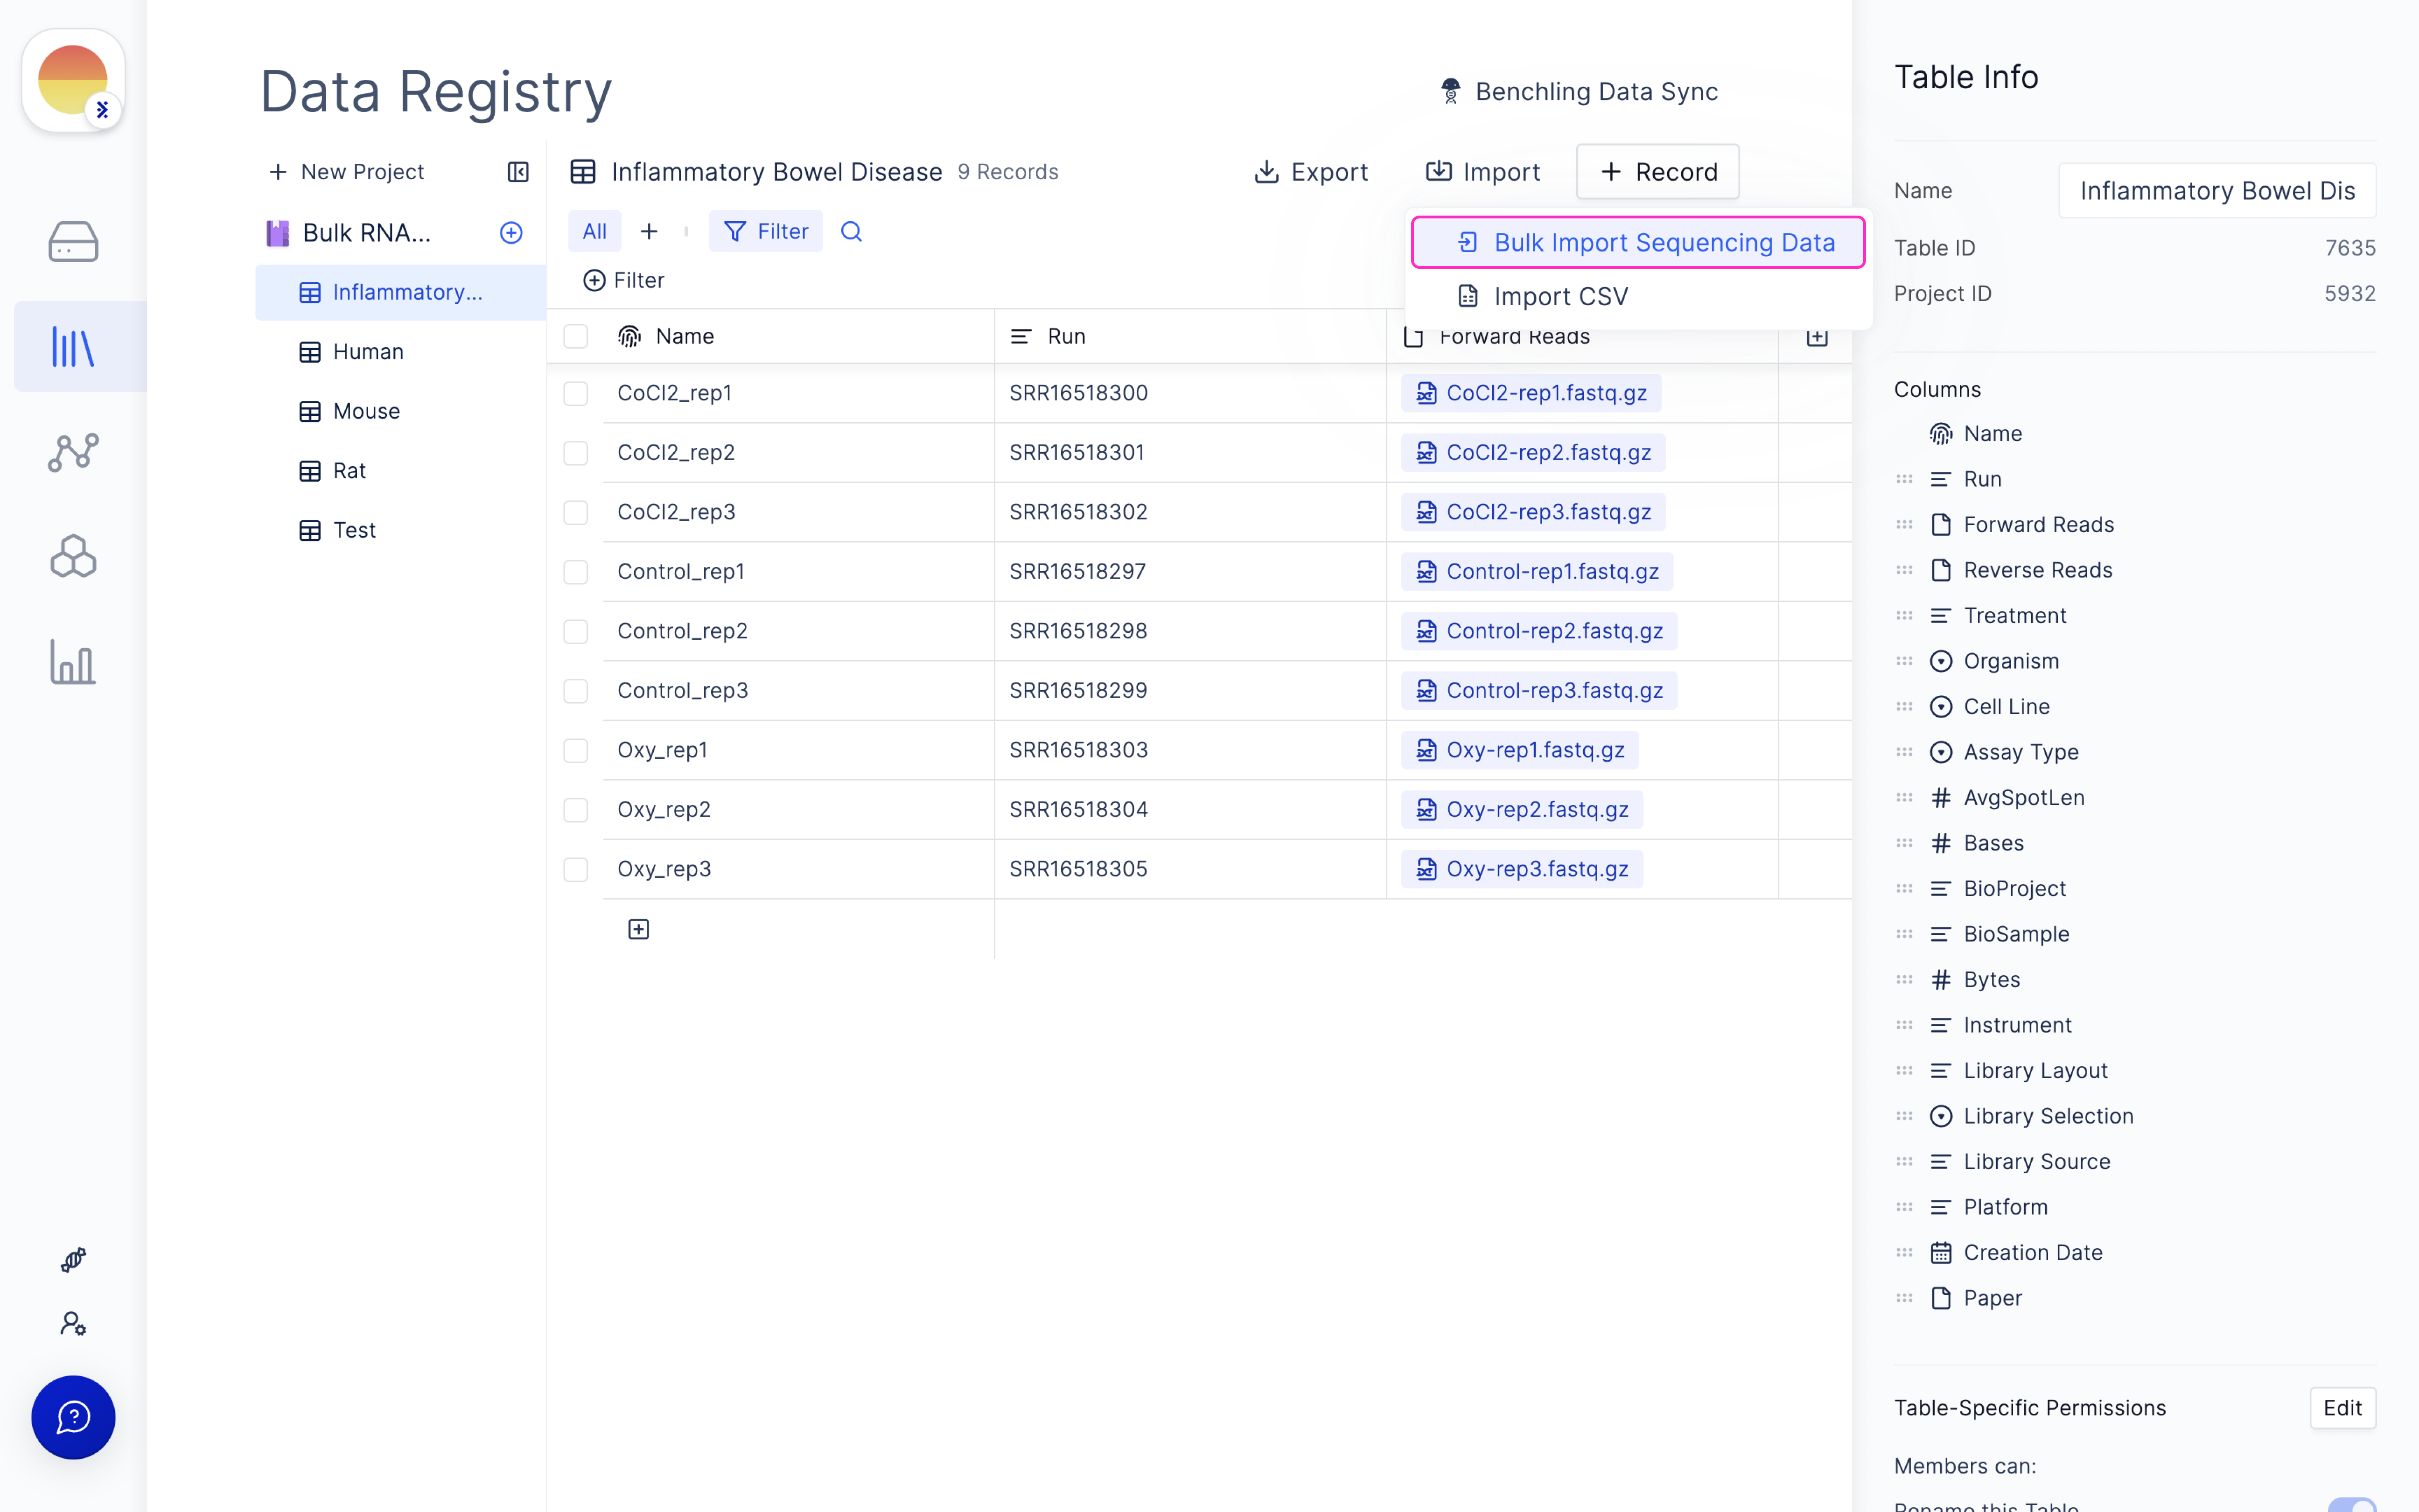Viewport: 2419px width, 1512px height.
Task: Click the workspace avatar logo
Action: coord(73,80)
